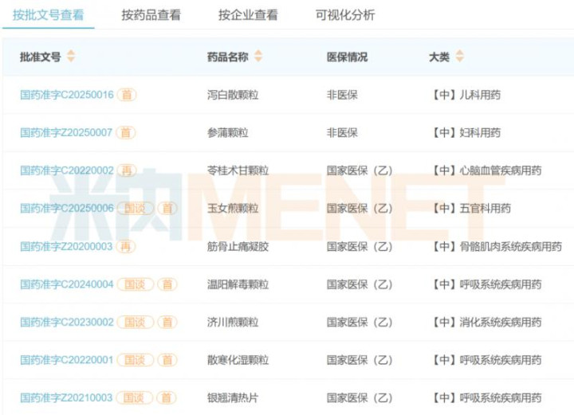Image resolution: width=574 pixels, height=415 pixels.
Task: Select drug name 散寒化湿颗粒
Action: pyautogui.click(x=238, y=360)
